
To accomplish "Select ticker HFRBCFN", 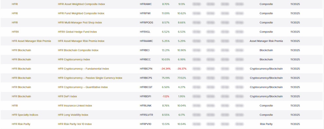I will click(x=146, y=69).
